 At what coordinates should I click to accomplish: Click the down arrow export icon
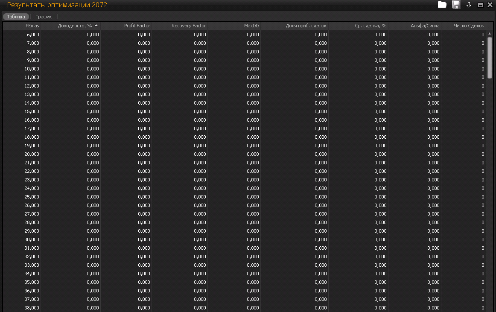[x=469, y=5]
